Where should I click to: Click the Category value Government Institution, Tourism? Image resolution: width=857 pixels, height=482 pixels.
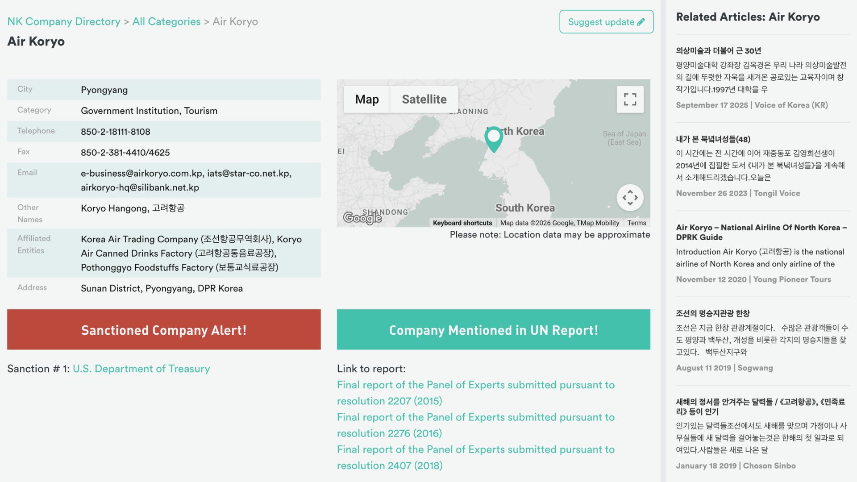click(x=149, y=111)
